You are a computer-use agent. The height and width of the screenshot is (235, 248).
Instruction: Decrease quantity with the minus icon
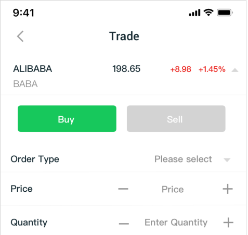[124, 224]
